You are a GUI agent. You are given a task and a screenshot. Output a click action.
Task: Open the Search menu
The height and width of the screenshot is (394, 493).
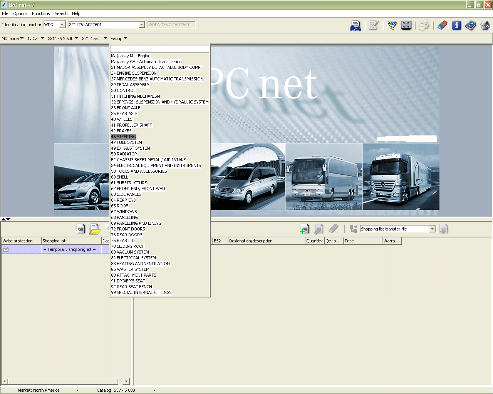tap(61, 13)
